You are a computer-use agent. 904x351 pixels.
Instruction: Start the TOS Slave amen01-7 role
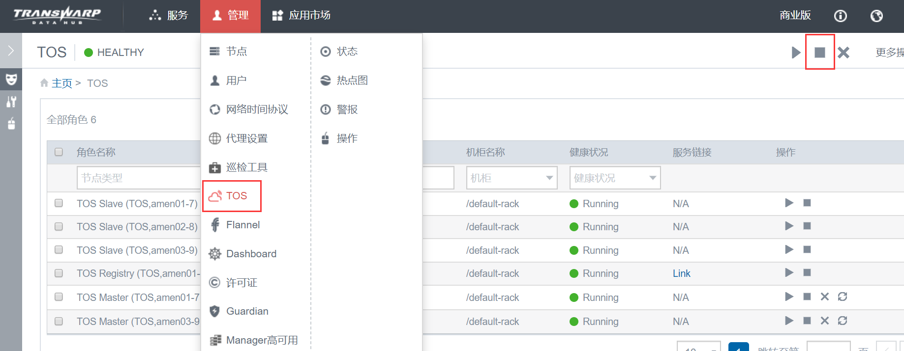[789, 203]
